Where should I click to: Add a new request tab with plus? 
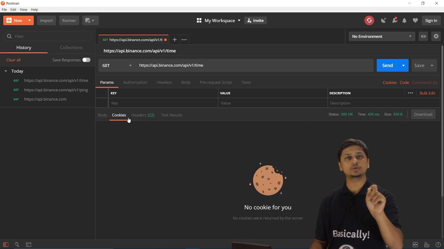[175, 40]
